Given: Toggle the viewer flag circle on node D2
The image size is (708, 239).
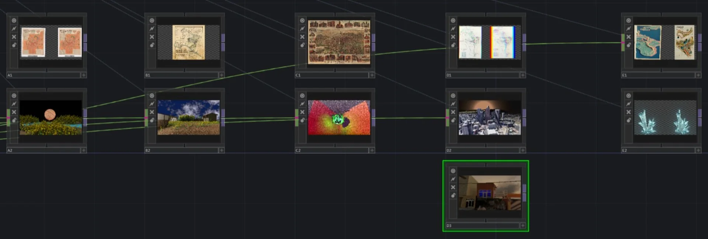Looking at the screenshot, I should point(453,96).
